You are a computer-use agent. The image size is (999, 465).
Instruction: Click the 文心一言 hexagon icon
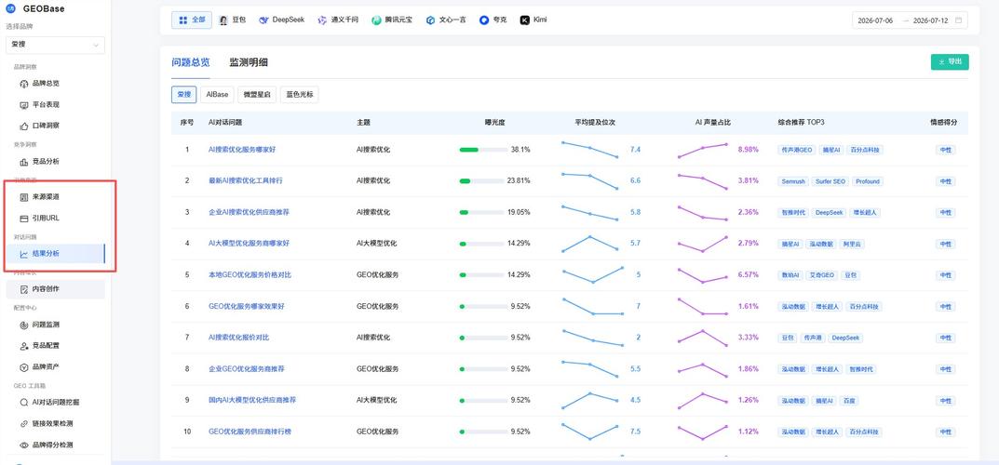pos(431,20)
